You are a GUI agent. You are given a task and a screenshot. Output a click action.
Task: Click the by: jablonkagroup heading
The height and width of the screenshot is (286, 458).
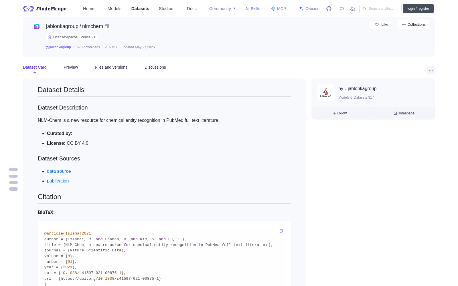pyautogui.click(x=357, y=89)
